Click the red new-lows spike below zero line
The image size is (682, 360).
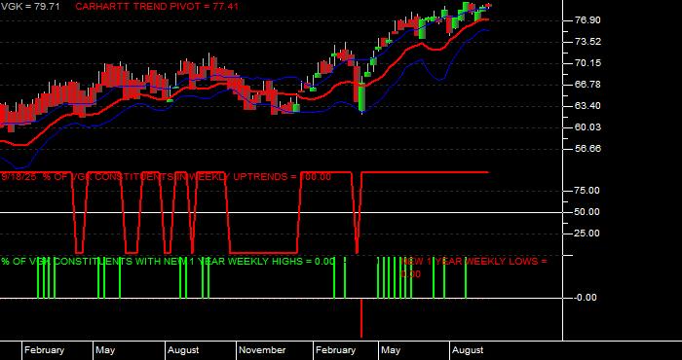coord(361,318)
